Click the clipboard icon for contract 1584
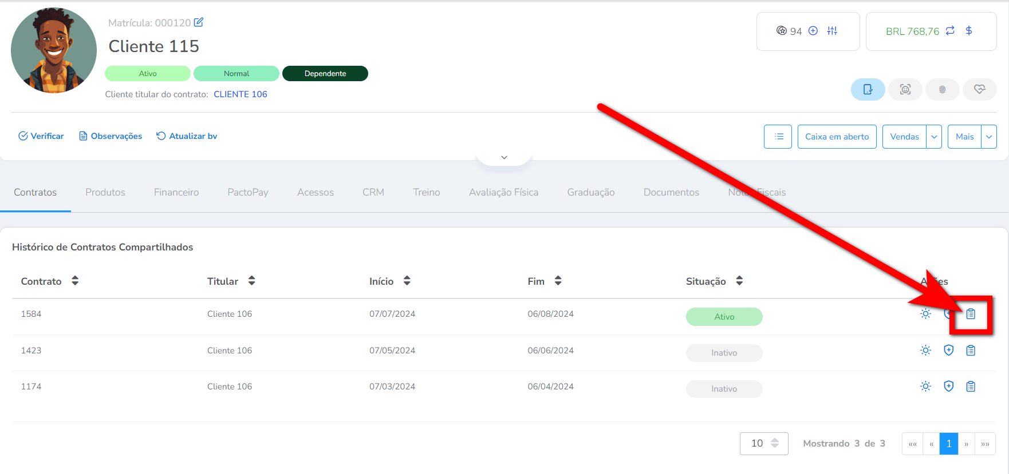 pos(971,314)
